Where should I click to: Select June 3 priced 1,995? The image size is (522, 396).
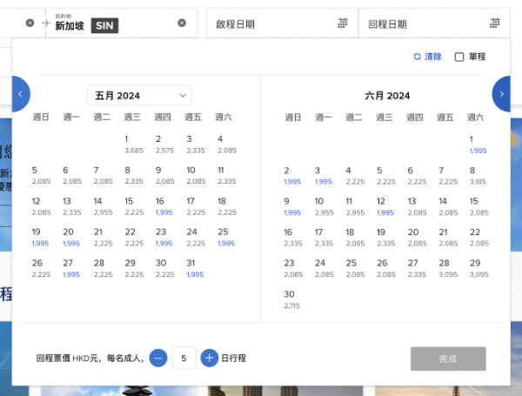(324, 176)
